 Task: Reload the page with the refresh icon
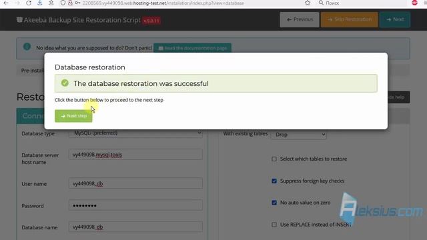pyautogui.click(x=29, y=3)
